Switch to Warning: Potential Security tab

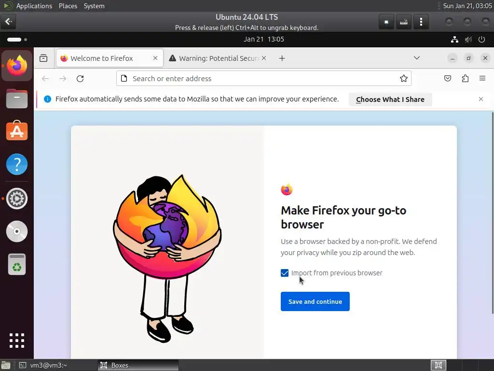point(218,58)
